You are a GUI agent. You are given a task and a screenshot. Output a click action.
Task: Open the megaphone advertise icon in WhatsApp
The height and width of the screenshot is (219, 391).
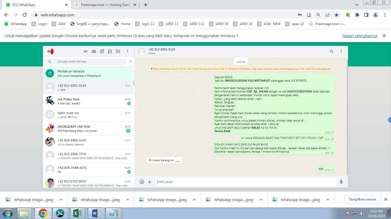click(x=86, y=51)
